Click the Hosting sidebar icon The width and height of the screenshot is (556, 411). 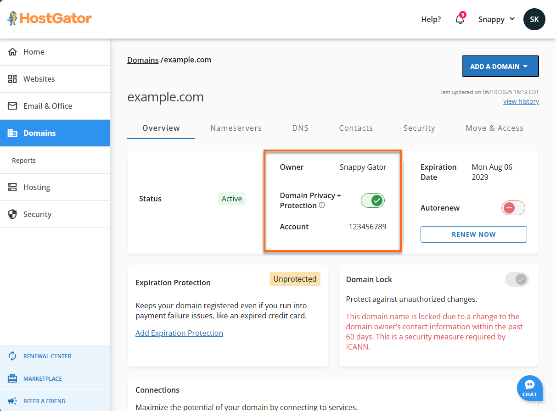click(x=13, y=187)
